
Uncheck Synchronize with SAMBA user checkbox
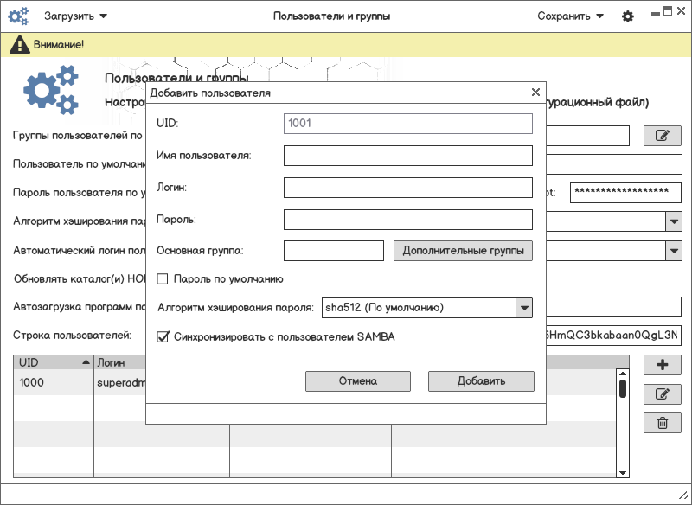[163, 337]
